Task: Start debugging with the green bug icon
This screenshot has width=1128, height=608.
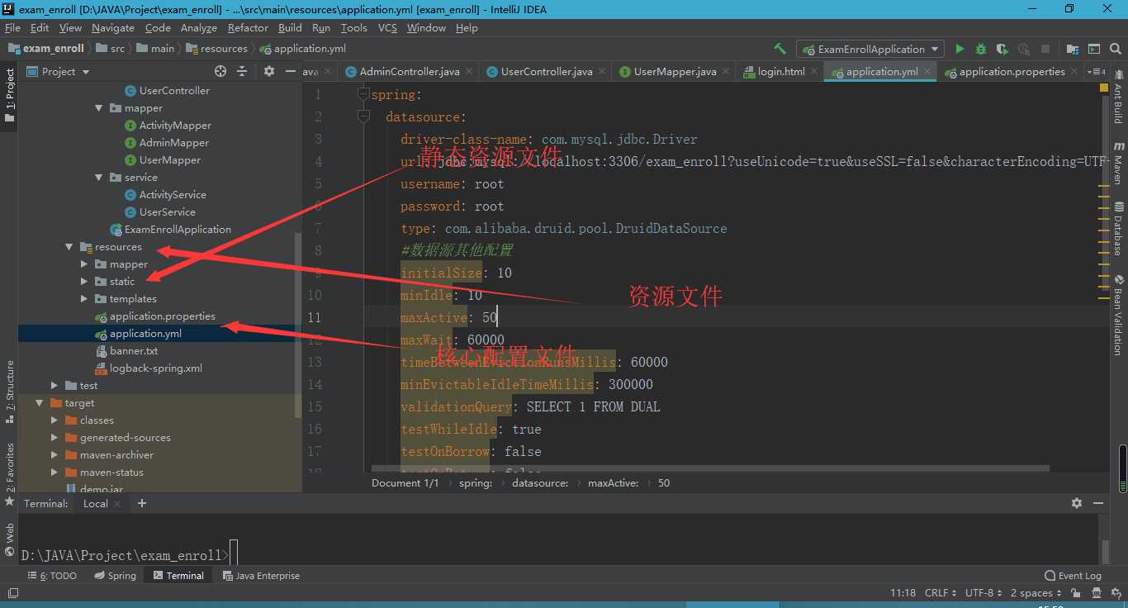Action: coord(981,49)
